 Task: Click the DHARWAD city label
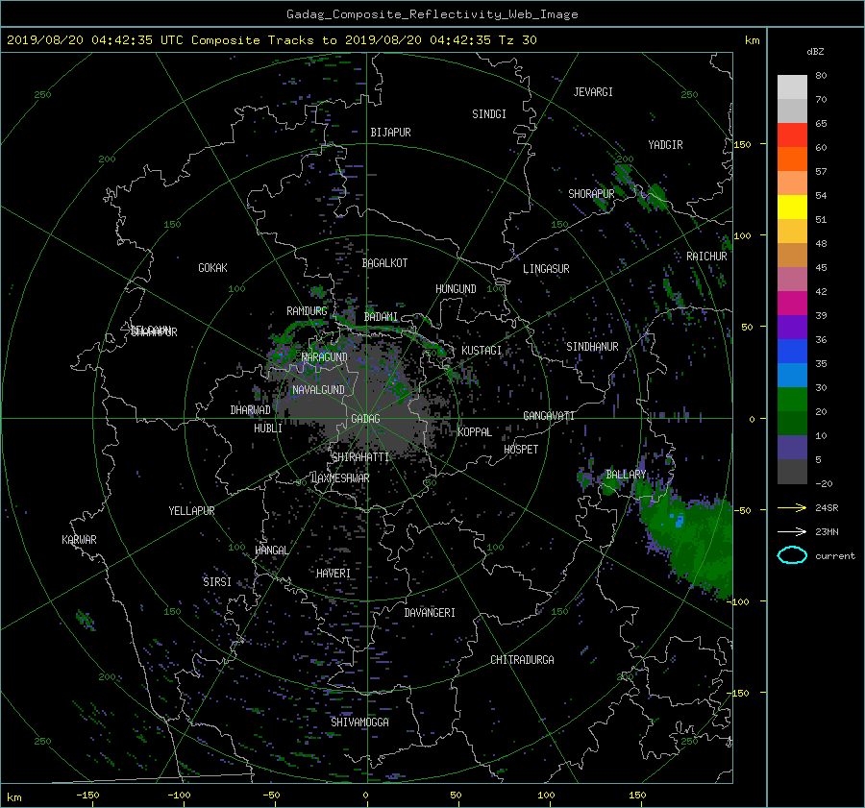tap(250, 410)
